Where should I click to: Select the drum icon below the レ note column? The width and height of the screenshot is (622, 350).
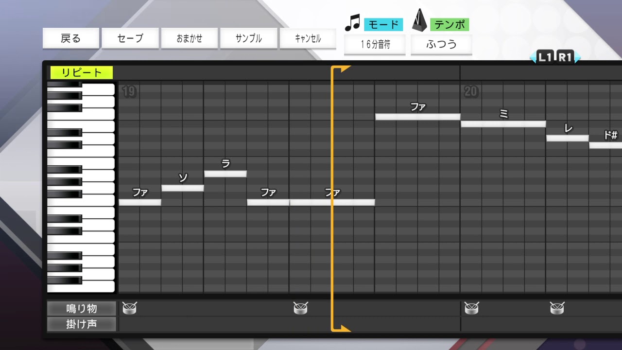(x=557, y=308)
